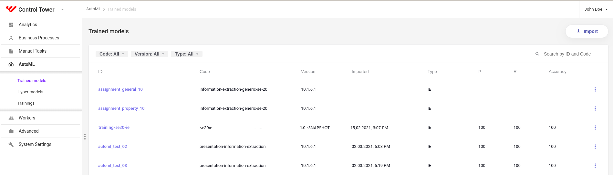Open assignment_property_10 model link
Screen dimensions: 613x175
(x=121, y=108)
